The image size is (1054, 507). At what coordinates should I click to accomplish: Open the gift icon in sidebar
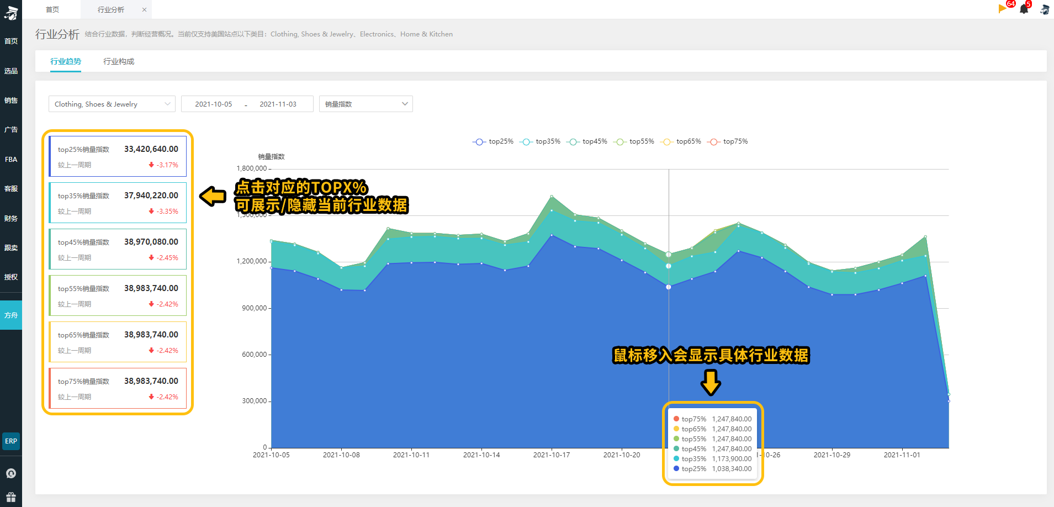[x=11, y=497]
